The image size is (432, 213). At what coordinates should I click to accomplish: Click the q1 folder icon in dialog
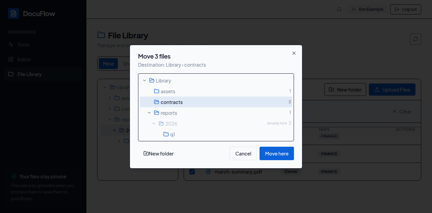[166, 134]
